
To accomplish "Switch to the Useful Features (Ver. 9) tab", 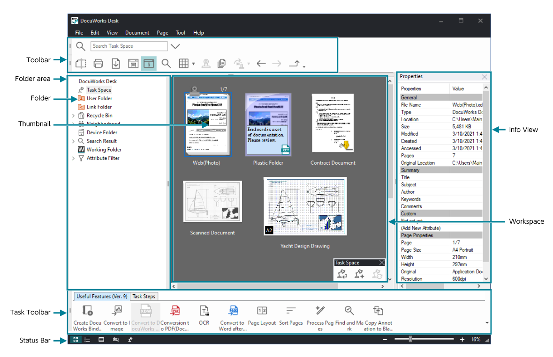I will pyautogui.click(x=102, y=297).
